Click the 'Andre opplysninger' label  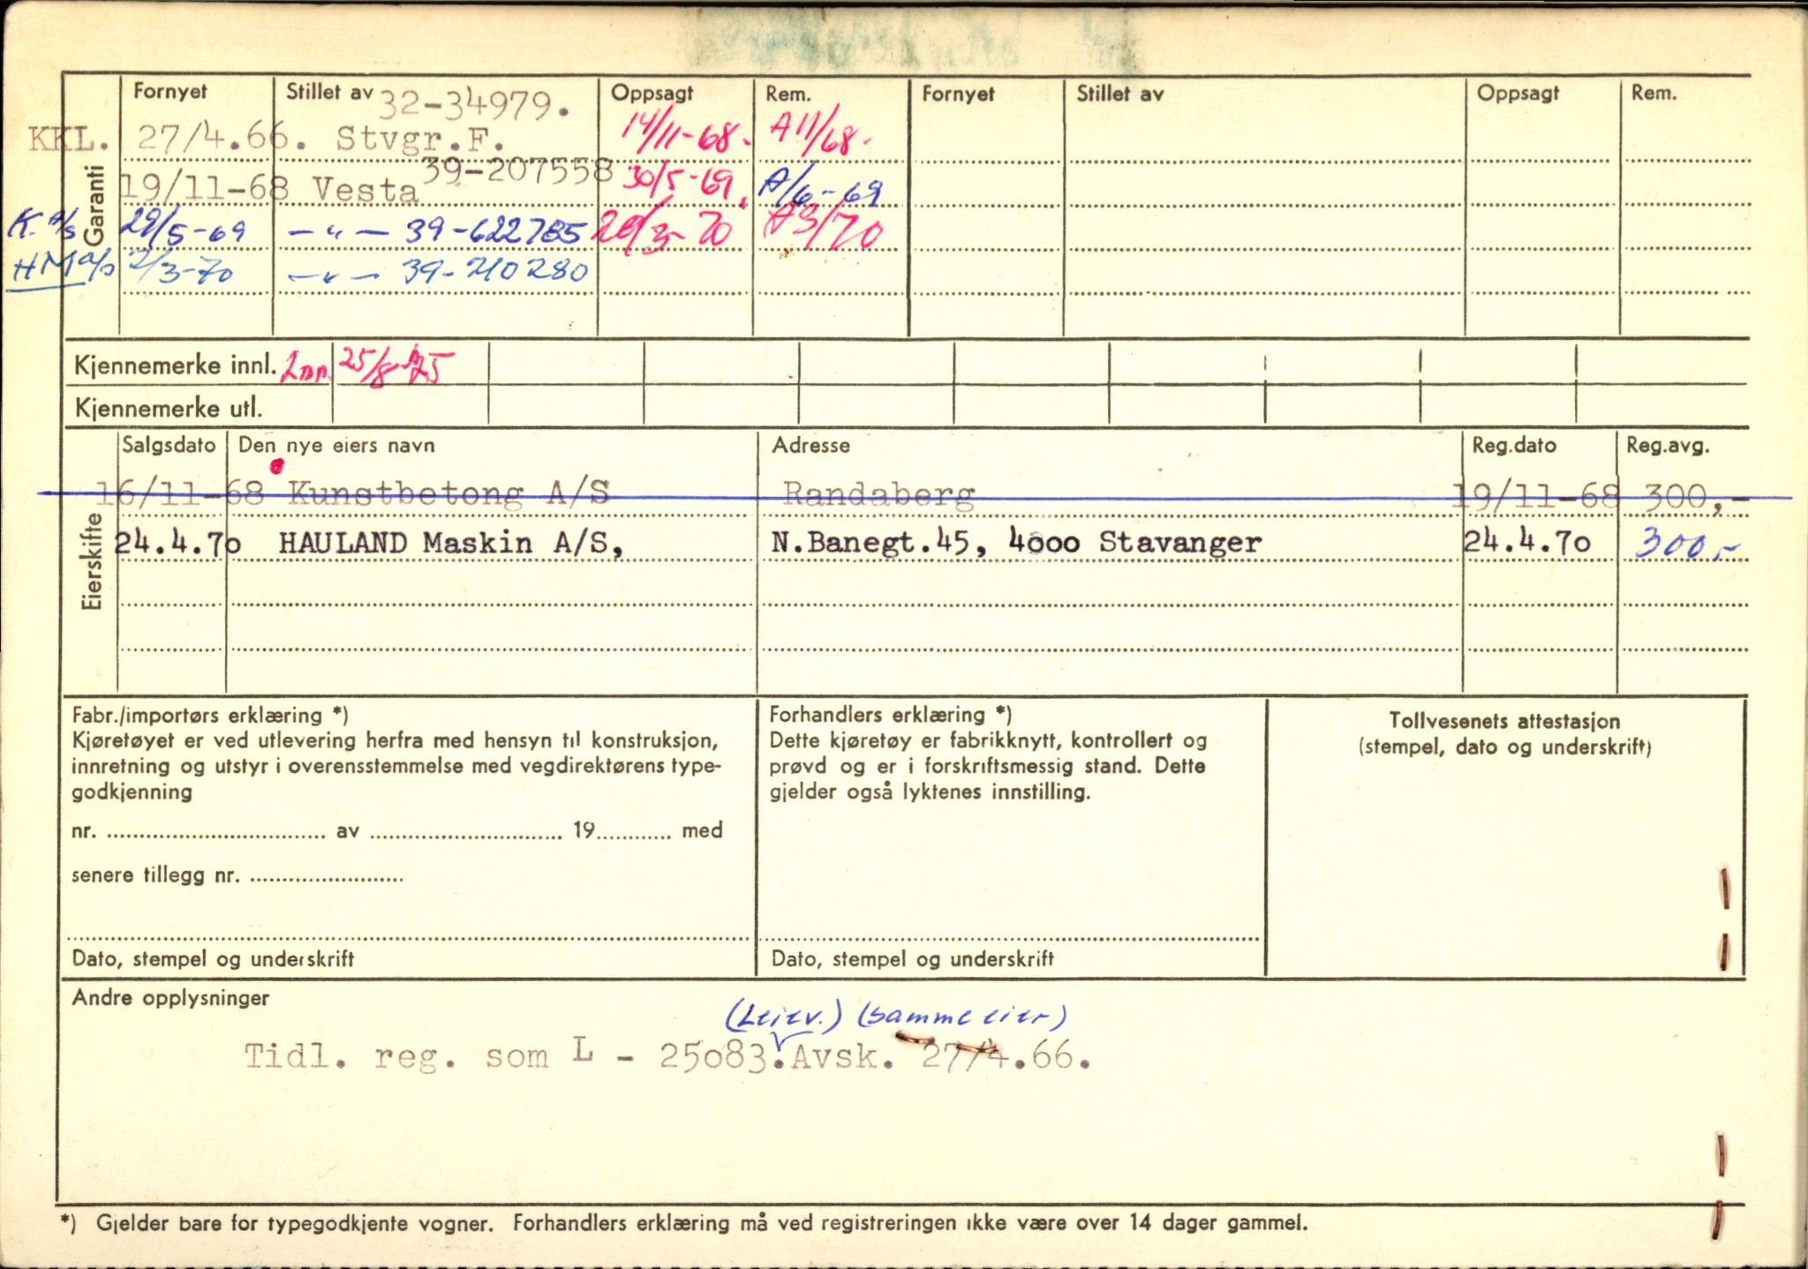pos(170,999)
